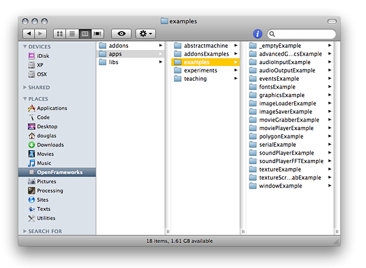Switch to Cover Flow view
This screenshot has height=268, width=366.
point(98,34)
